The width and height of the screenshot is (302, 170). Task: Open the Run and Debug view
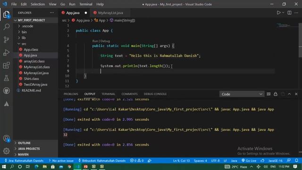pyautogui.click(x=6, y=52)
